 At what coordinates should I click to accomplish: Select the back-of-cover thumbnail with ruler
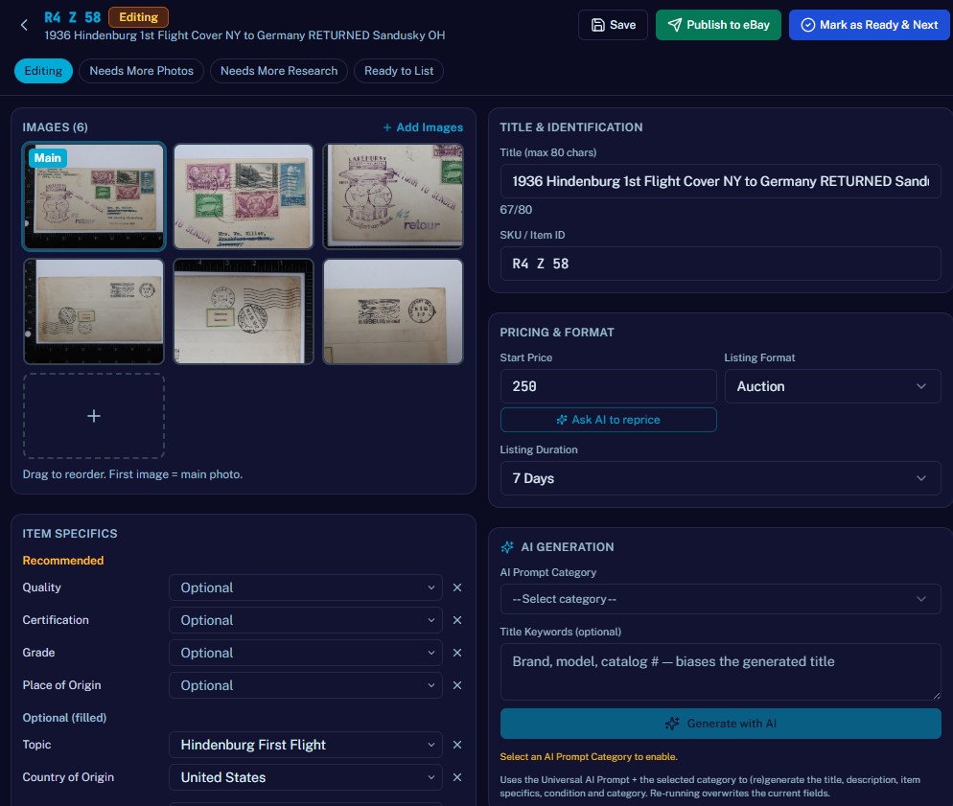click(94, 311)
